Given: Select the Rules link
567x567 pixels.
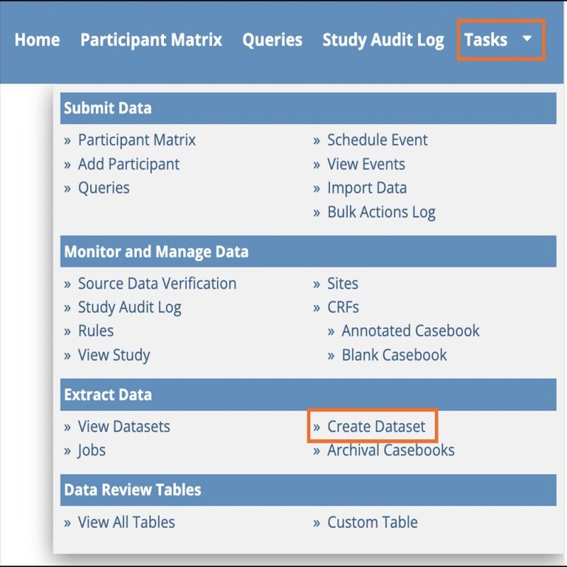Looking at the screenshot, I should [x=96, y=331].
